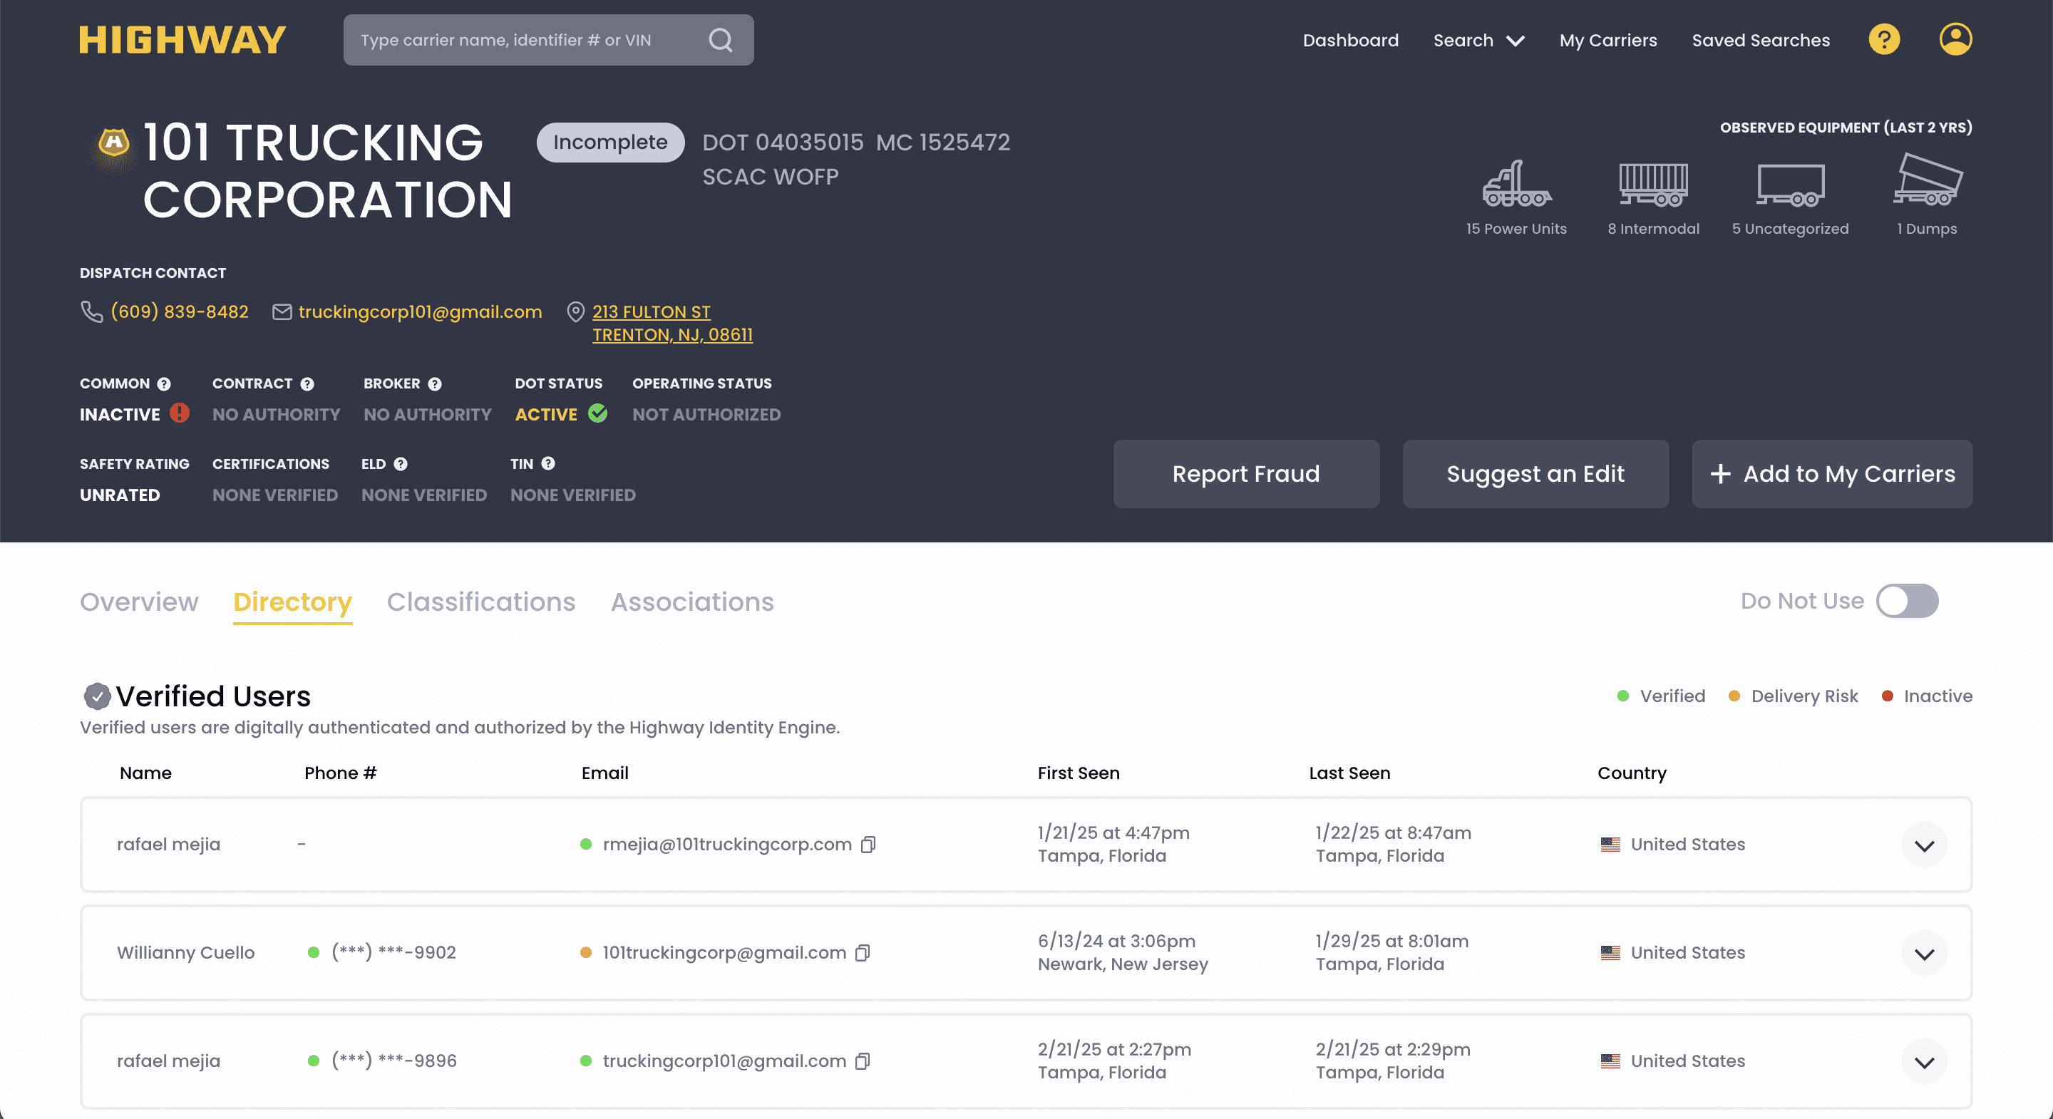Click the SCAC WOFP code
Viewport: 2053px width, 1119px height.
pos(771,177)
